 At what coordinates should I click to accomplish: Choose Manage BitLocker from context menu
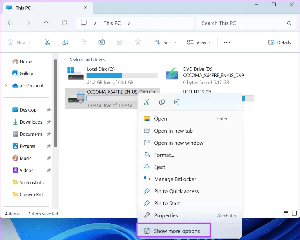point(175,179)
